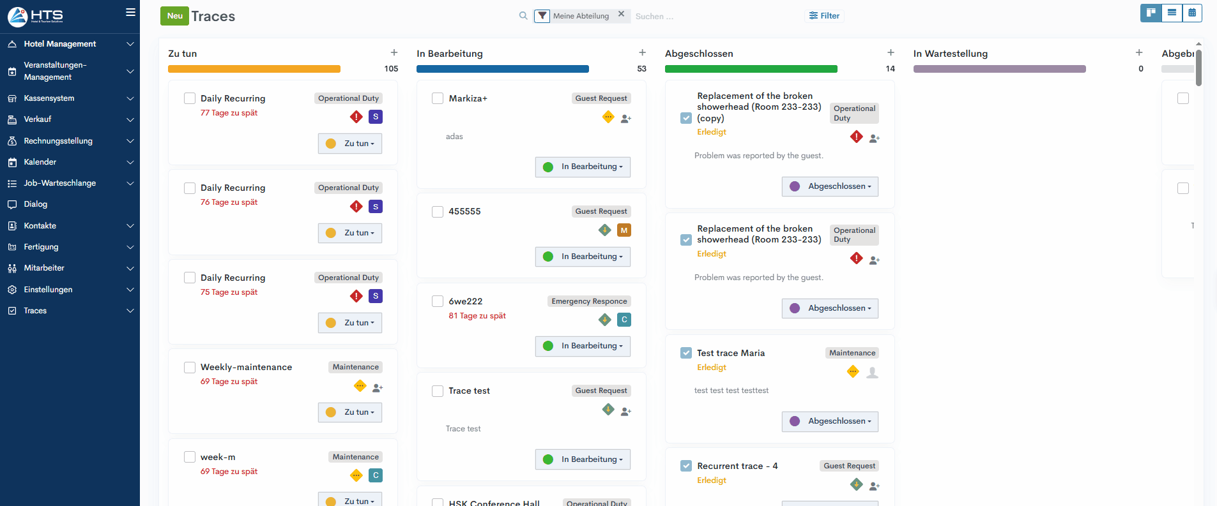The image size is (1217, 506).
Task: Open the Zu tun status dropdown on Weekly-maintenance card
Action: (350, 412)
